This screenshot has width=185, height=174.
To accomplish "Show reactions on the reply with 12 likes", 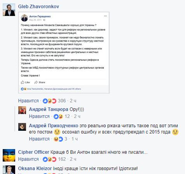I will click(58, 116).
